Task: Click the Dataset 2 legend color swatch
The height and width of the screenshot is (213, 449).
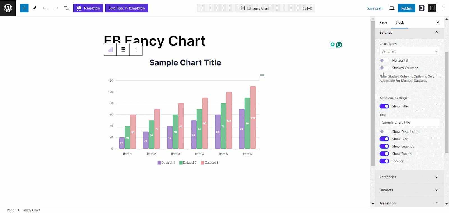Action: [x=182, y=163]
